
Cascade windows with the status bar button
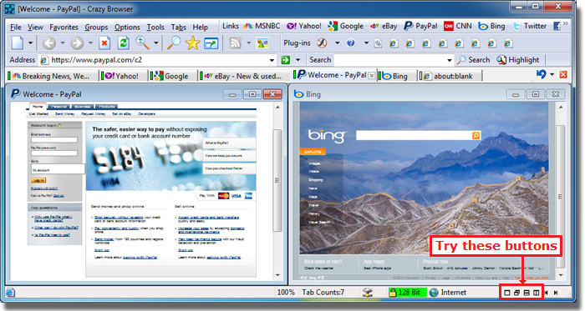[x=516, y=293]
